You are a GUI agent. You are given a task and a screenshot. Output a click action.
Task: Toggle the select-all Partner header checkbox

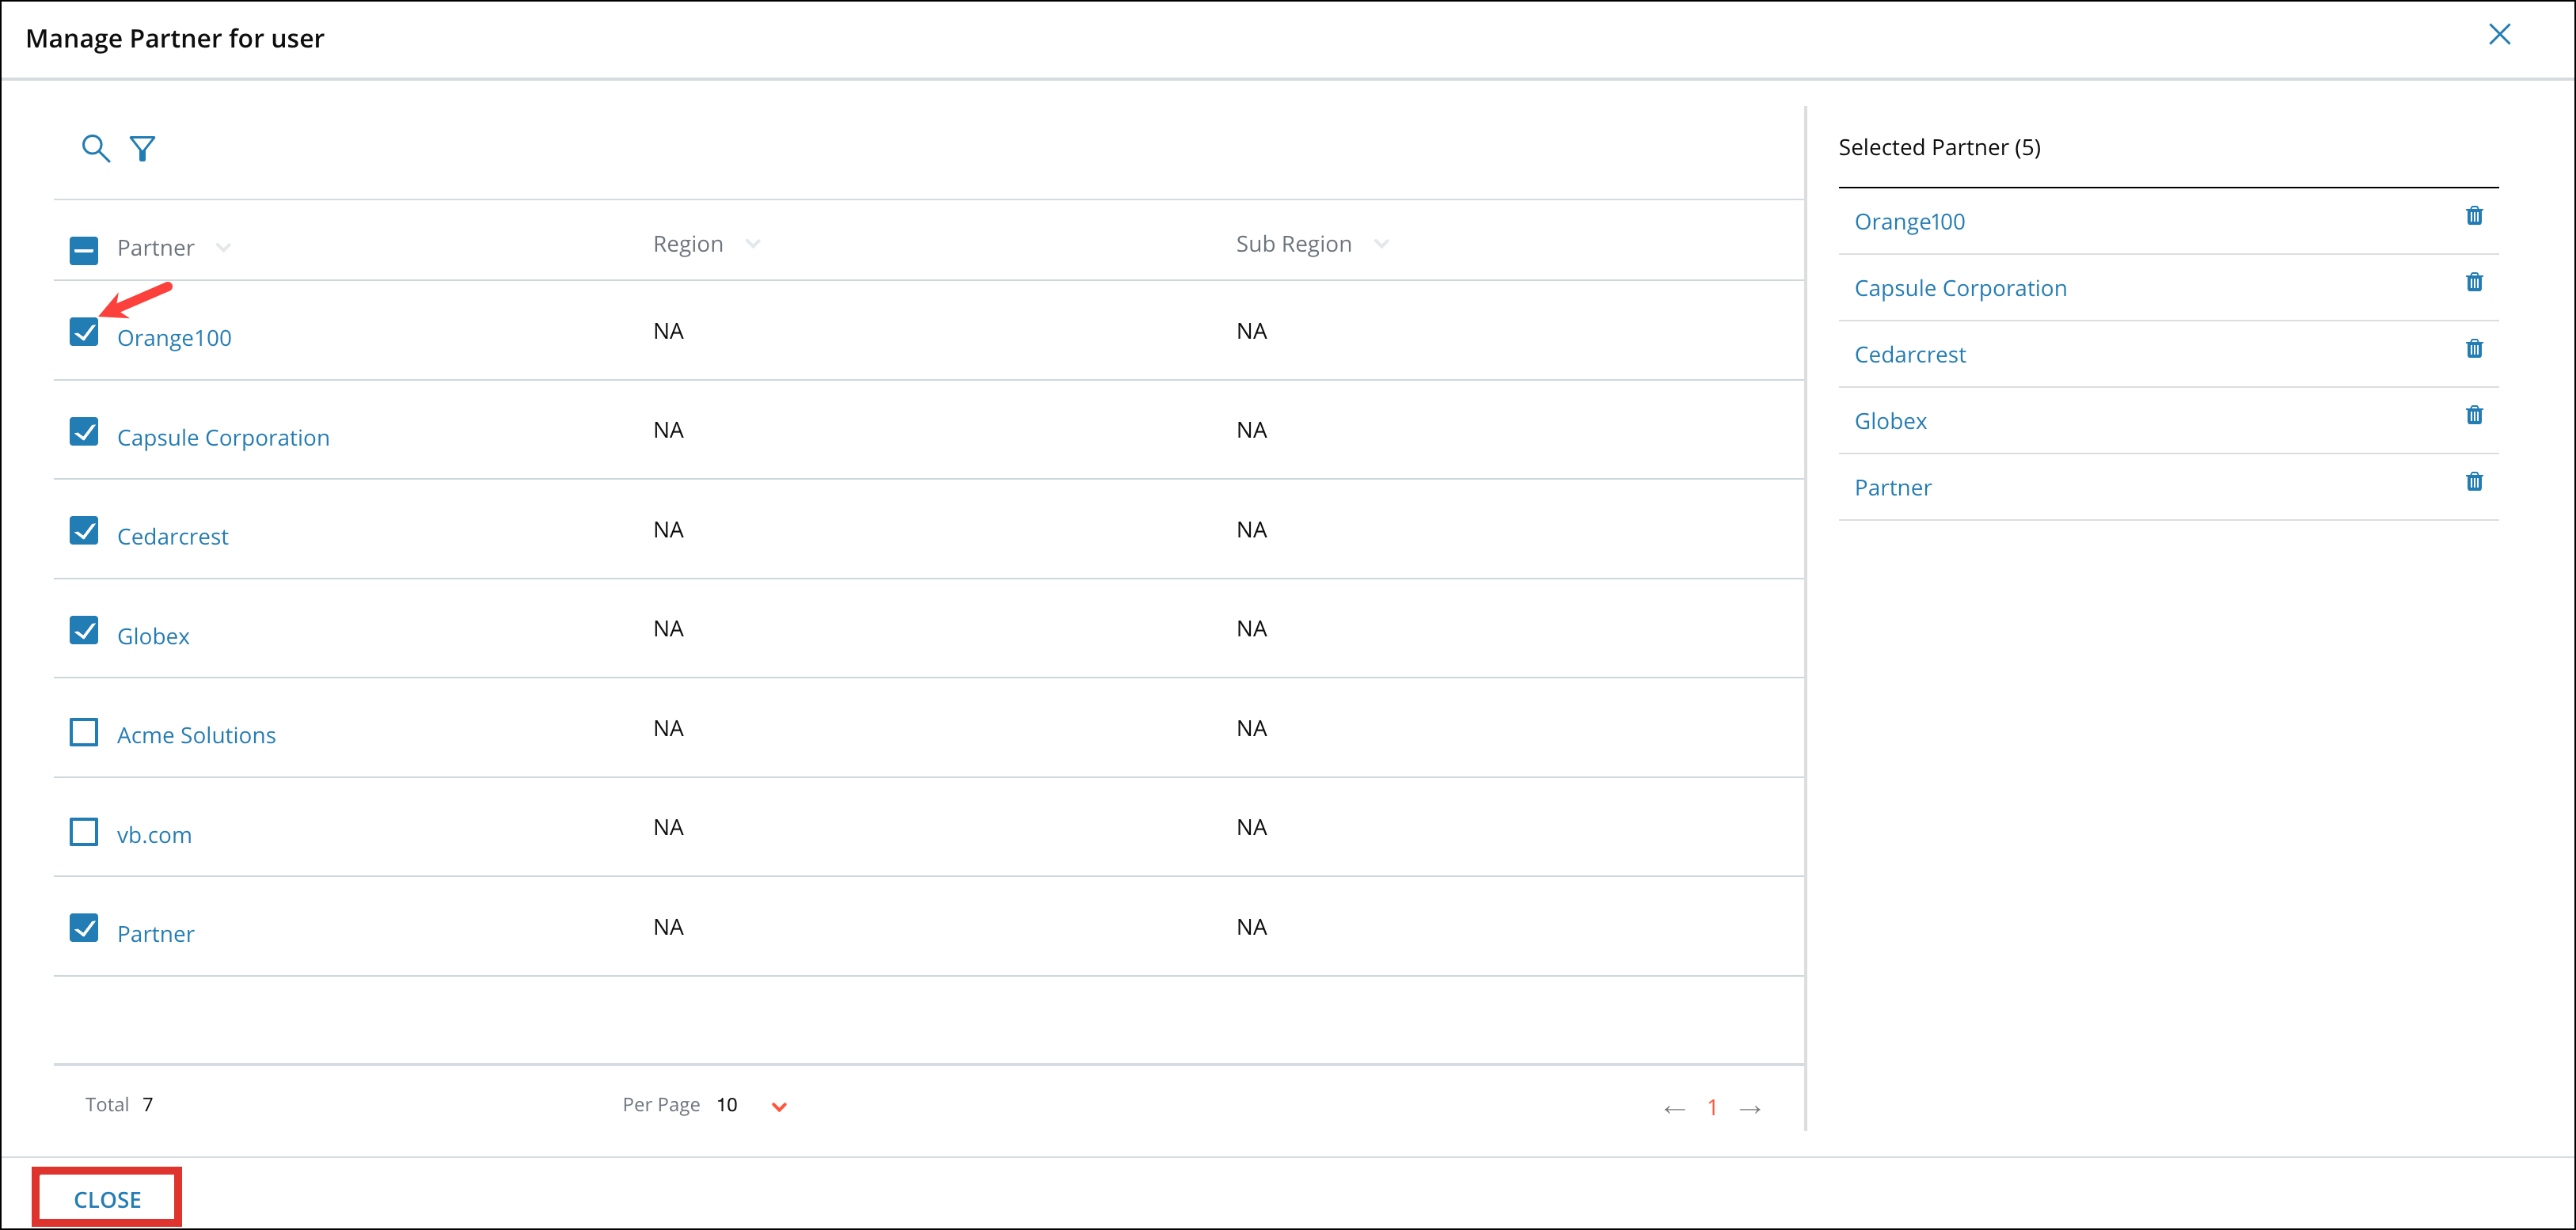click(x=84, y=250)
